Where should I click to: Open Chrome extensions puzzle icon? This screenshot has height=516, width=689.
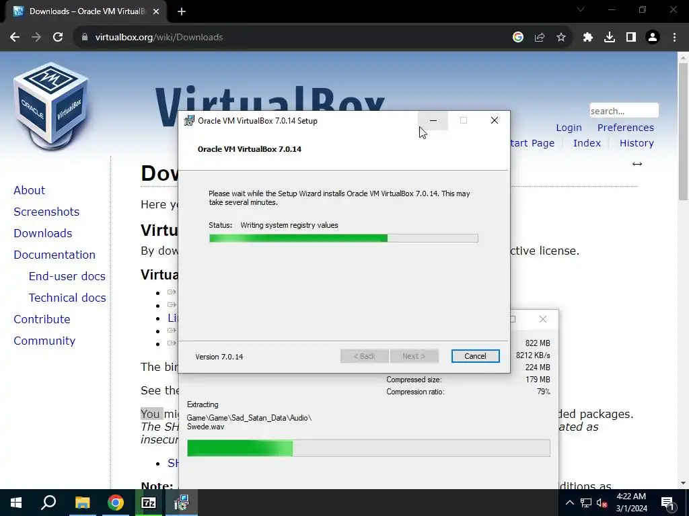[588, 38]
